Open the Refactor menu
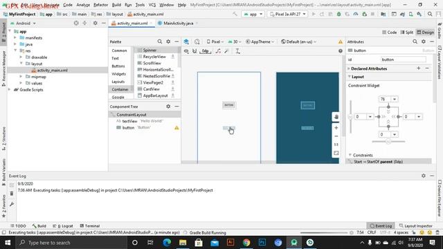 (x=100, y=5)
